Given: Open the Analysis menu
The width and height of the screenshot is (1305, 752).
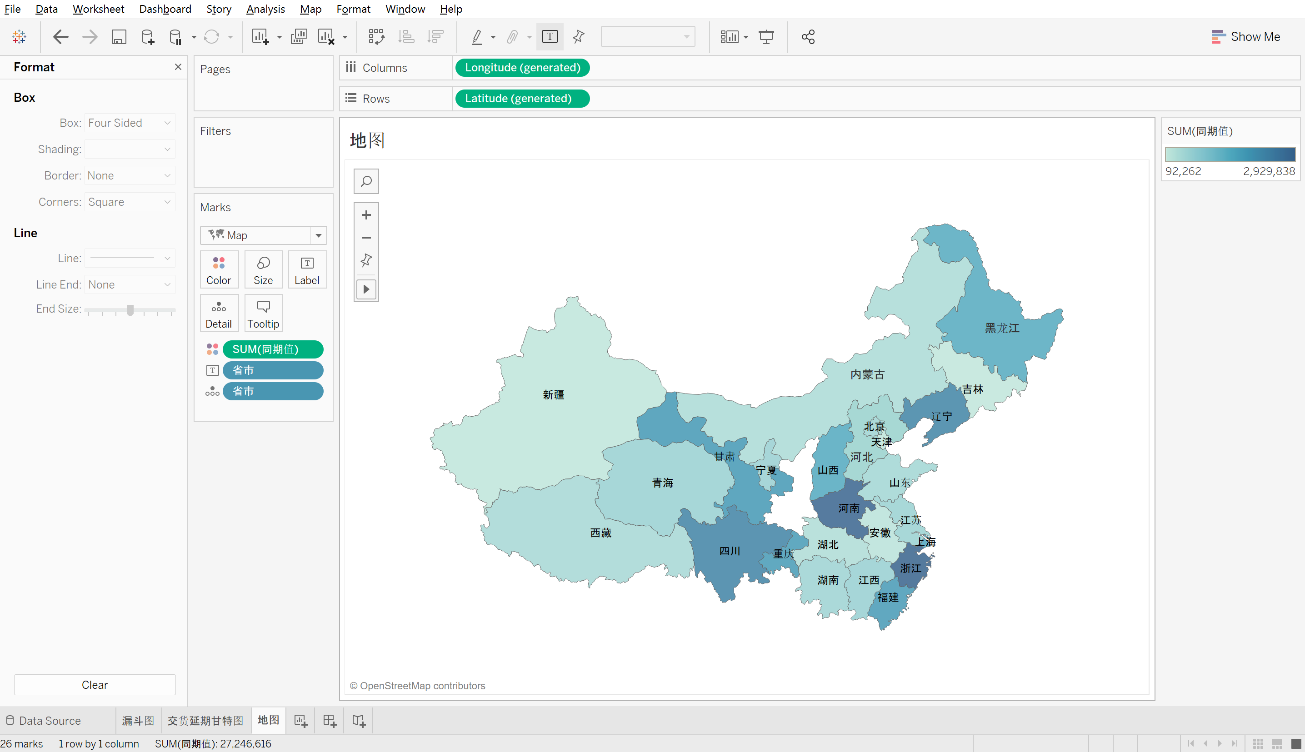Looking at the screenshot, I should point(265,9).
